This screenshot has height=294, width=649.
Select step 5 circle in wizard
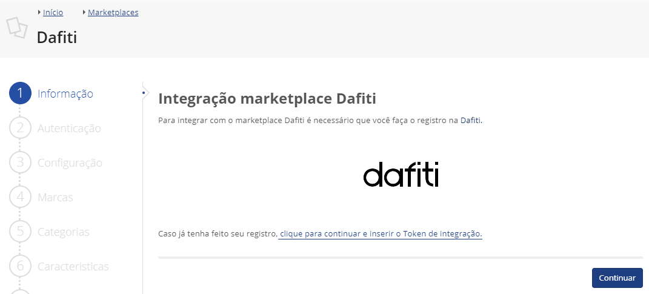[20, 231]
